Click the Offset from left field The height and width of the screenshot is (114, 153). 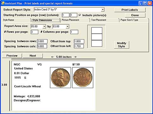coord(79,46)
